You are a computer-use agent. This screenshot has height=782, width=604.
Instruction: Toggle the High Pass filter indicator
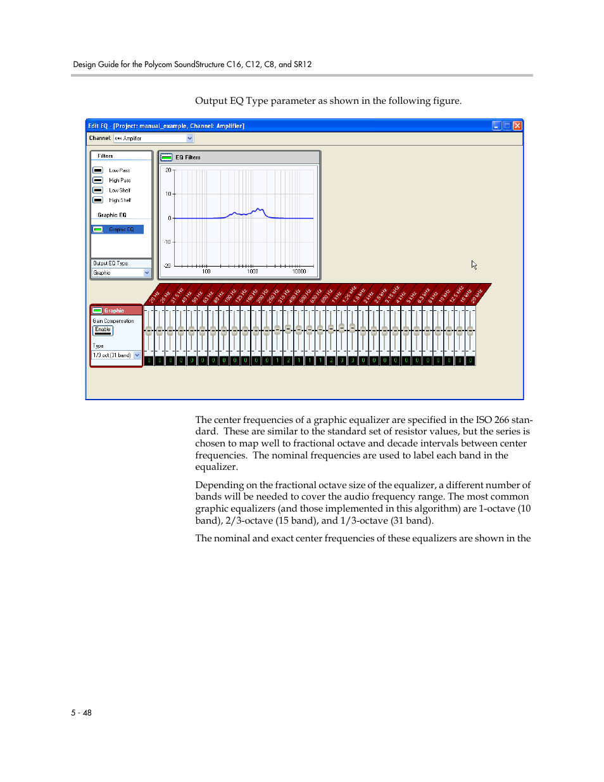(98, 180)
